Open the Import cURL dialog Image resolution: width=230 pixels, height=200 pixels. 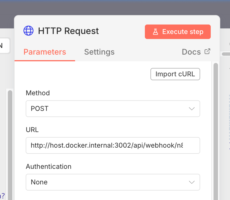point(175,74)
